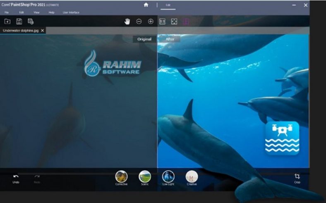Choose the Corrective preset thumbnail

(121, 177)
